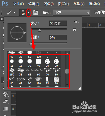Image resolution: width=105 pixels, height=116 pixels.
Task: Select the round 15 brush
Action: [12, 63]
